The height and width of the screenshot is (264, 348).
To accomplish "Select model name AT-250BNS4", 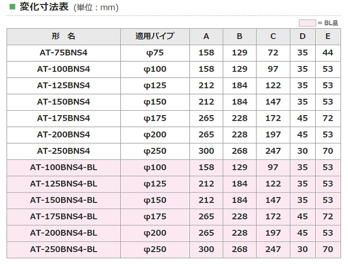I will (x=64, y=151).
